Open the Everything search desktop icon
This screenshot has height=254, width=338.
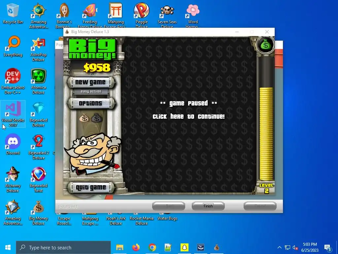click(13, 46)
